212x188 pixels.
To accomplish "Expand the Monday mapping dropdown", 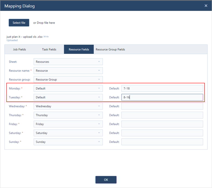I will tap(68, 88).
